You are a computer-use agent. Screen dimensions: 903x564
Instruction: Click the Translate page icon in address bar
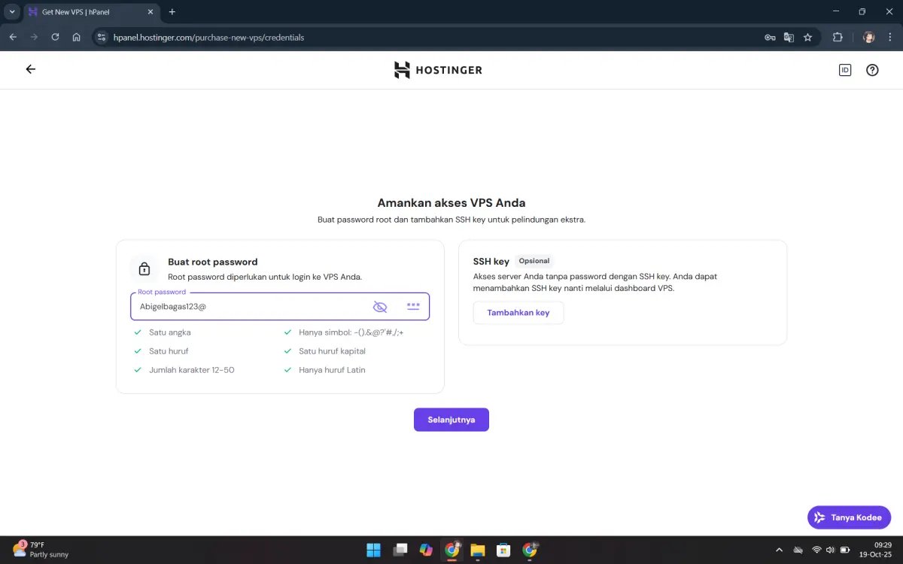click(789, 37)
